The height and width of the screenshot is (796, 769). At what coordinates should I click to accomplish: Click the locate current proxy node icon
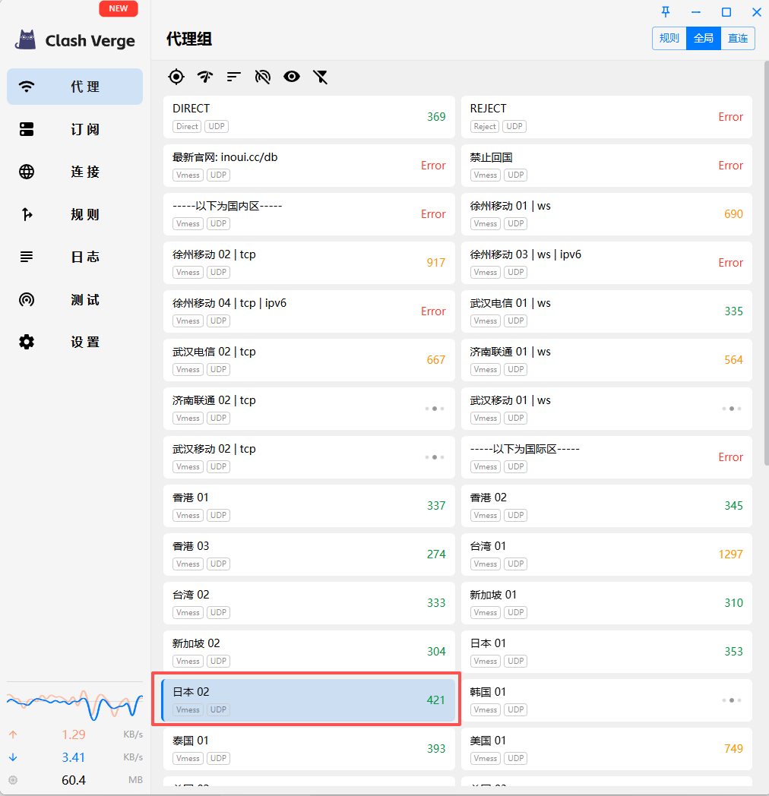[x=176, y=77]
